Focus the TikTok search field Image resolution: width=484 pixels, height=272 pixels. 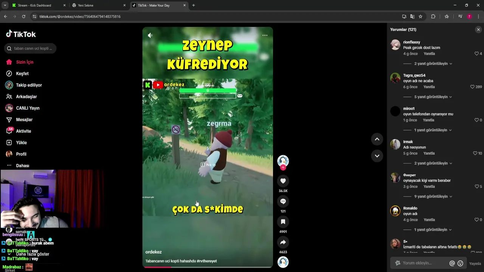(30, 48)
